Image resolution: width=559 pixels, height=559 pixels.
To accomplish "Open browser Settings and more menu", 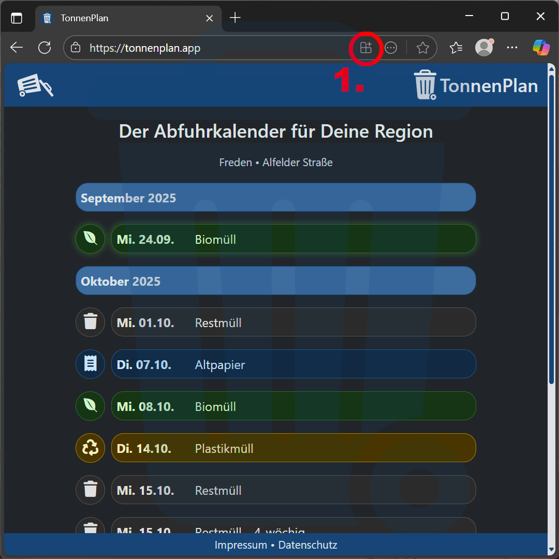I will pos(512,48).
